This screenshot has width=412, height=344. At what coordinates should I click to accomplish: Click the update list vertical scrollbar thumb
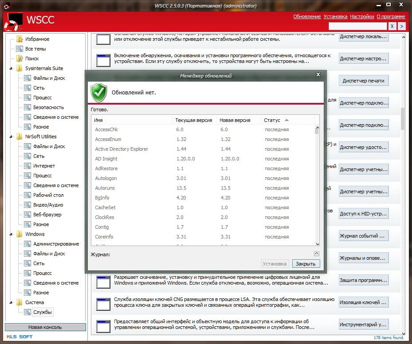[x=317, y=132]
